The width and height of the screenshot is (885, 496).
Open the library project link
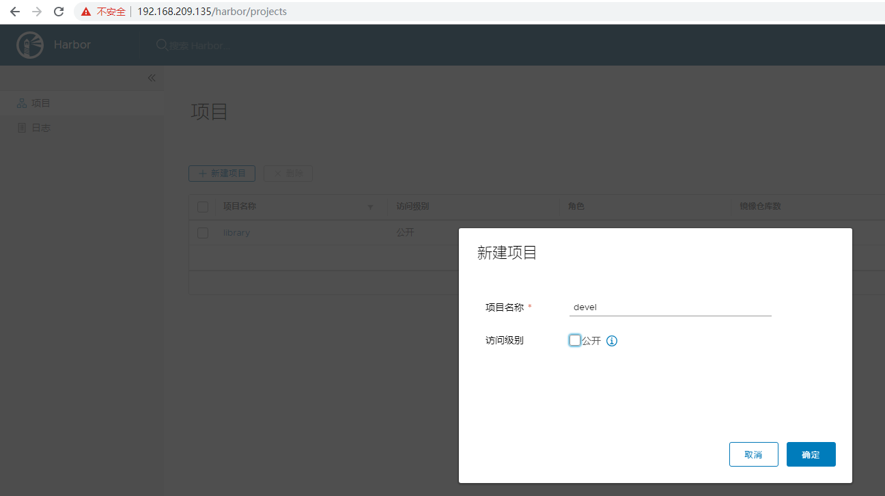coord(236,233)
